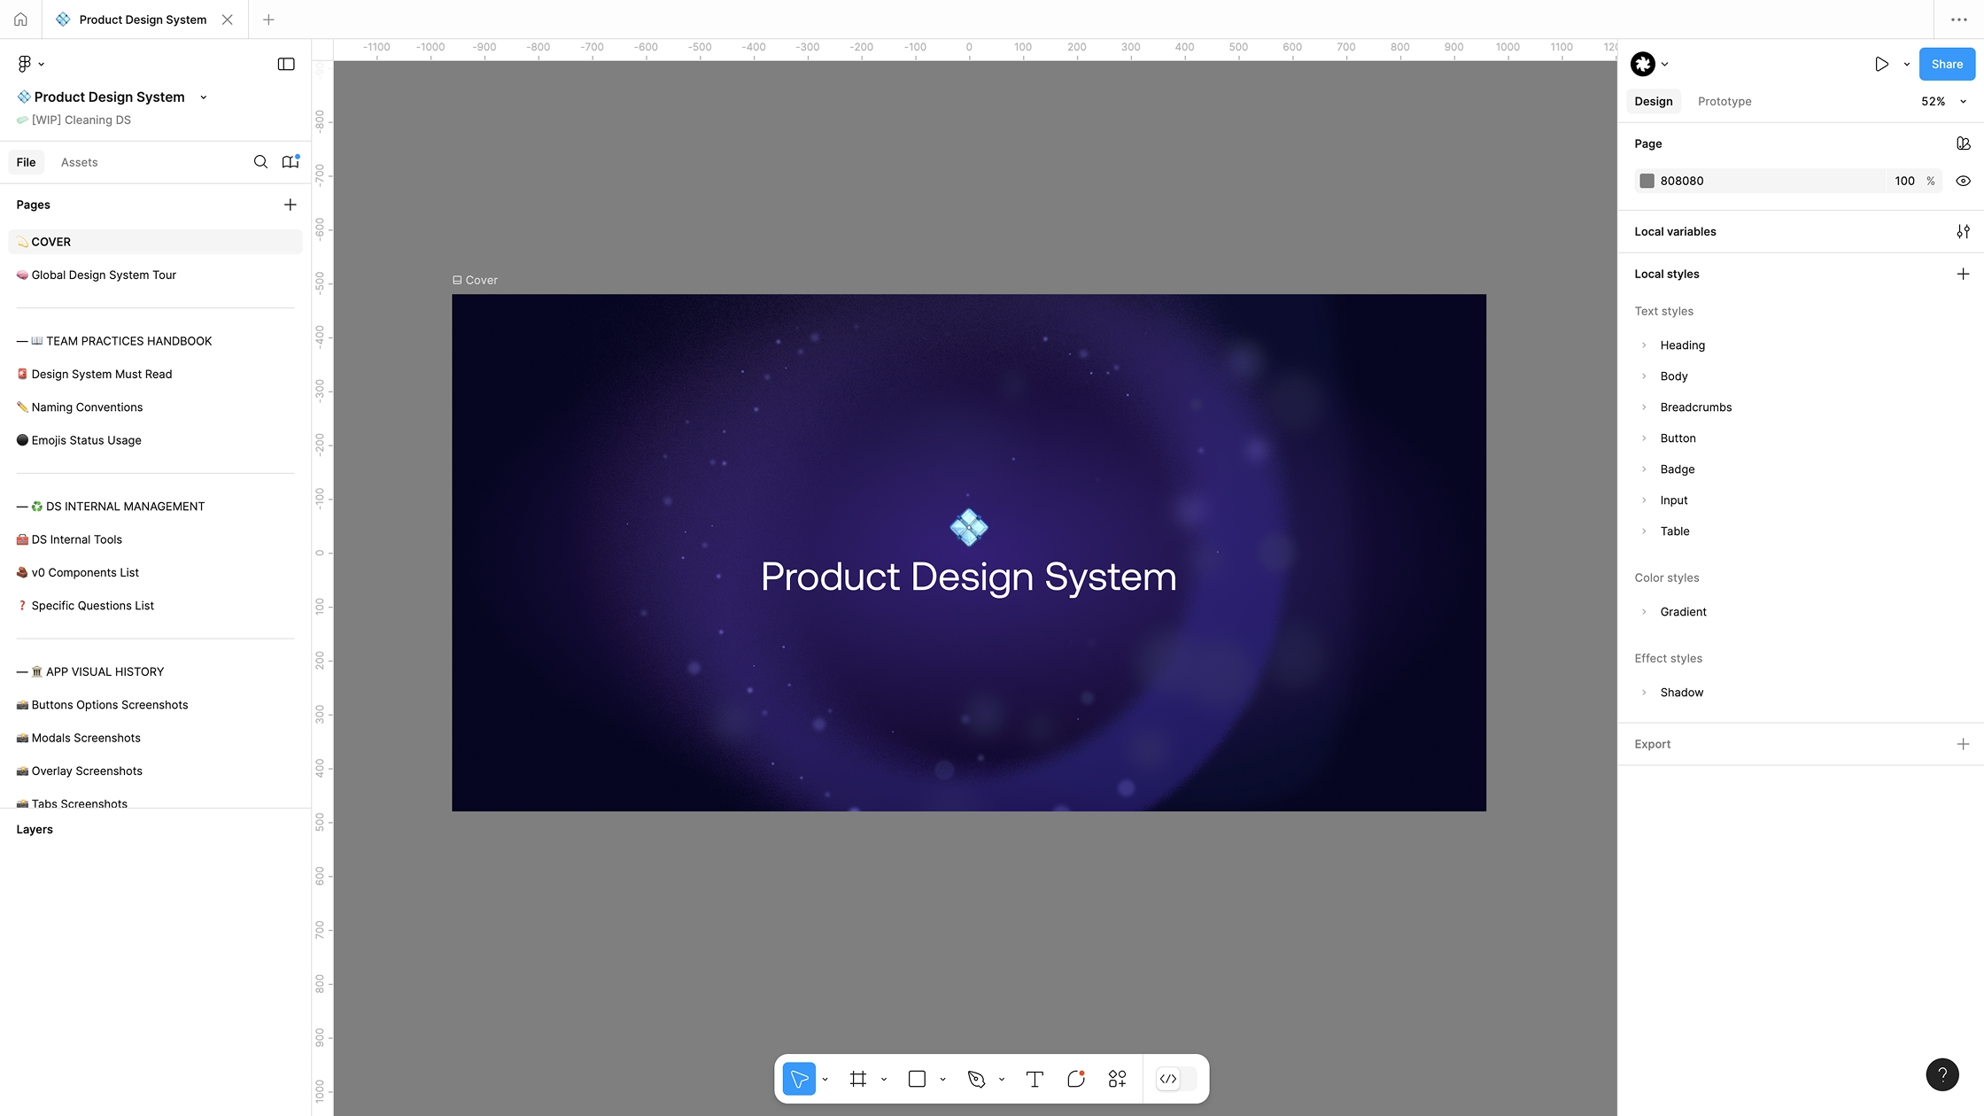Switch to the Assets tab

[79, 162]
